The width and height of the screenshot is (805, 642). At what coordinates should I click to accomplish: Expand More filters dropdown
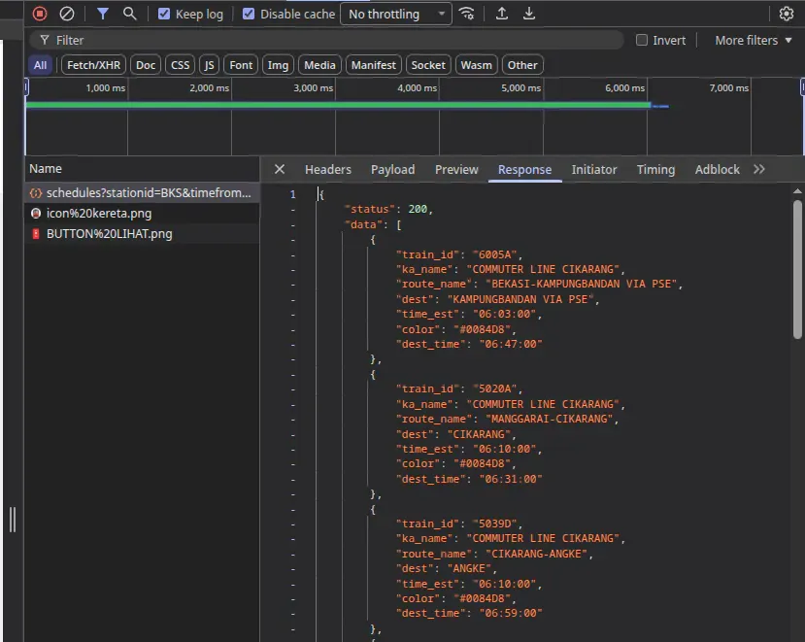754,40
